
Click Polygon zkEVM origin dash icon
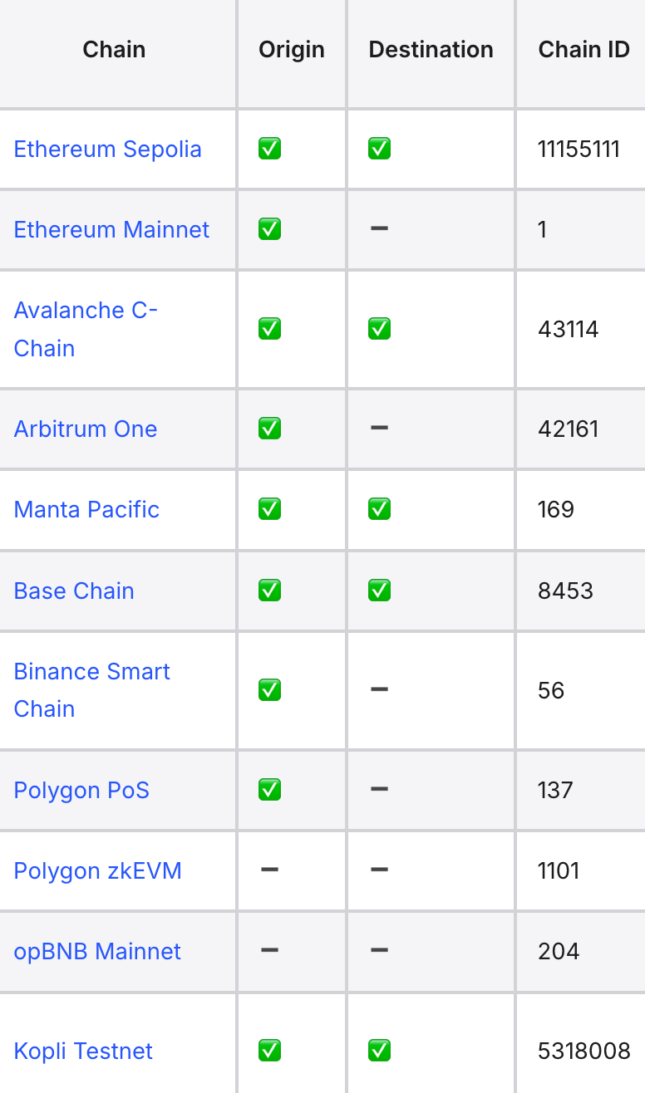(269, 869)
